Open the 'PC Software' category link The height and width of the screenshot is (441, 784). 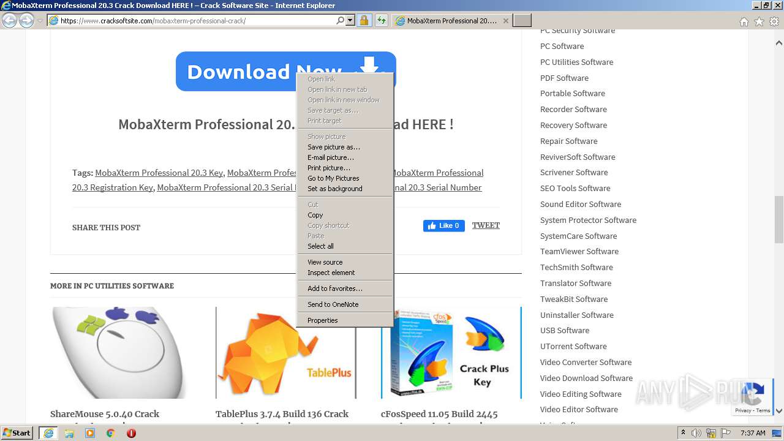(x=562, y=46)
